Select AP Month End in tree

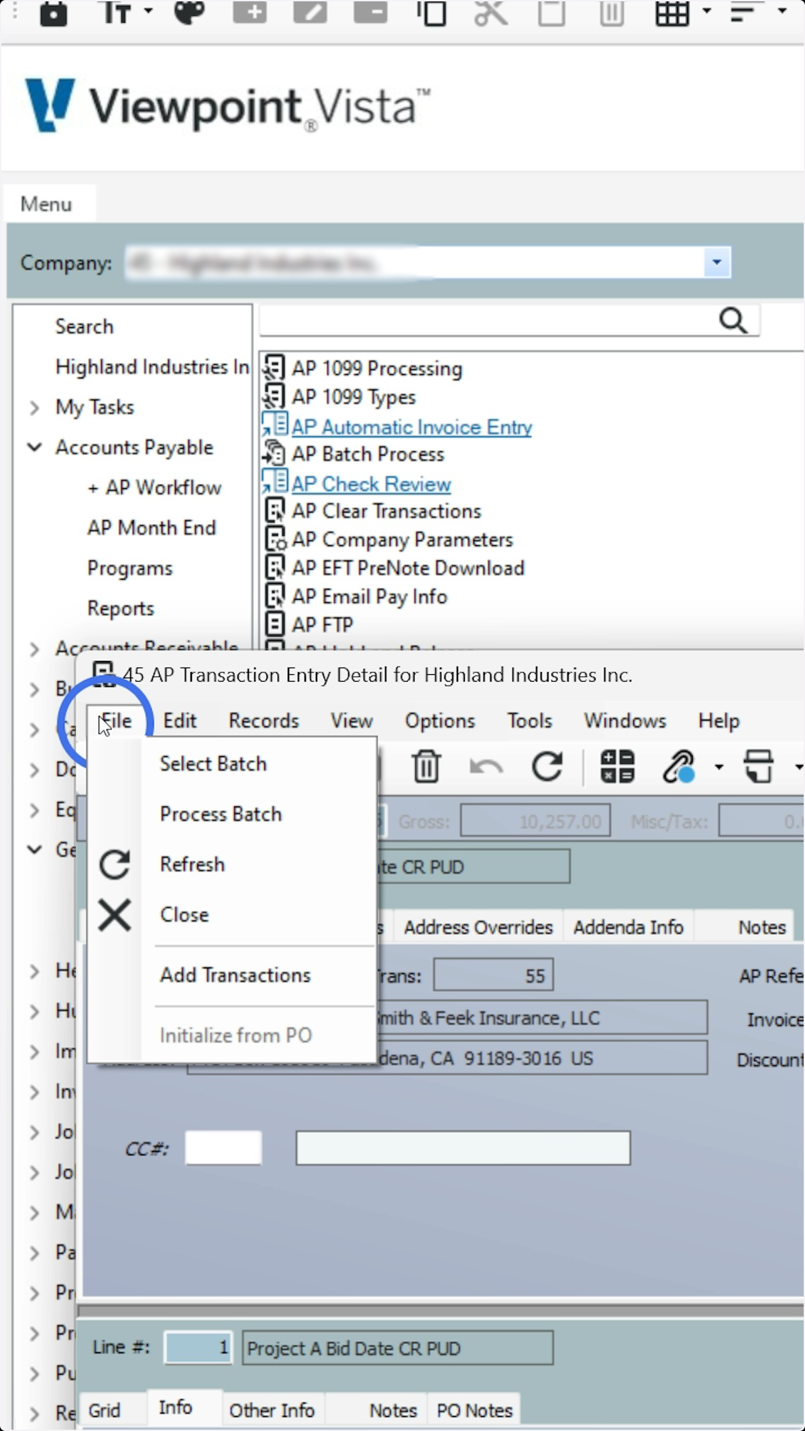(152, 528)
